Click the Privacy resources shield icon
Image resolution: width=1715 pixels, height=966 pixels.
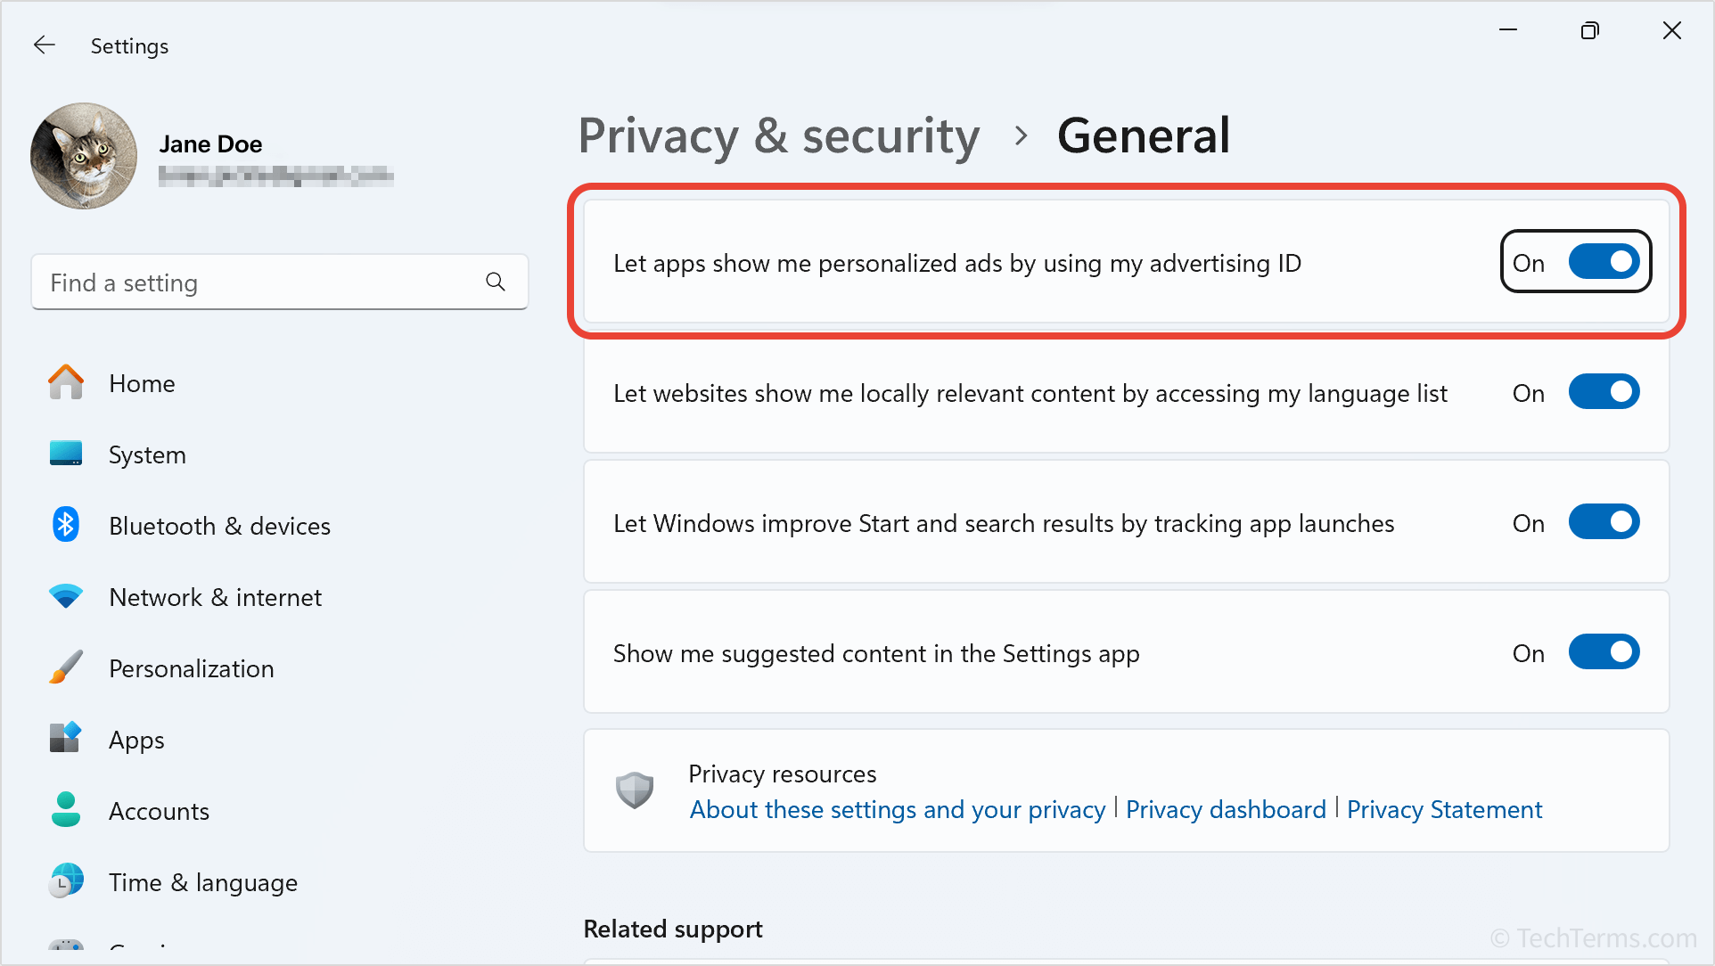[x=635, y=790]
